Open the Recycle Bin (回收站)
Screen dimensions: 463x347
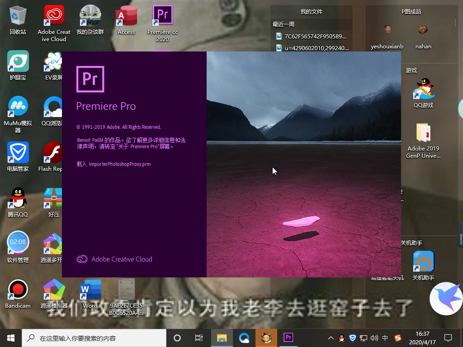click(x=17, y=15)
